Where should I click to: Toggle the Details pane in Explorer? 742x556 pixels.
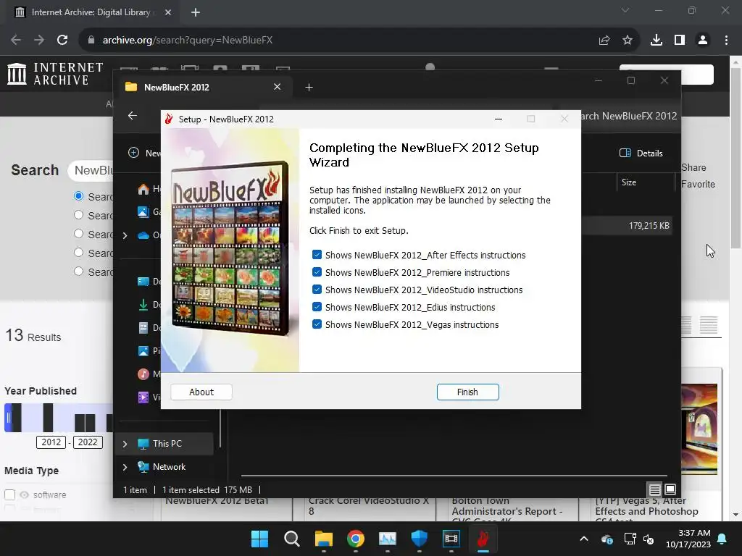(641, 153)
